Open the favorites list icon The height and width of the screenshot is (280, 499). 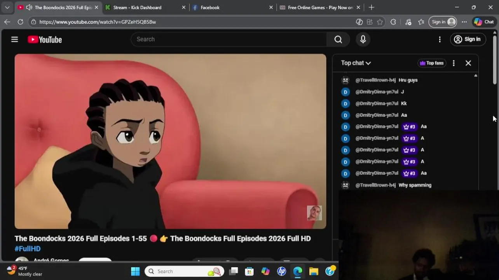pos(421,22)
